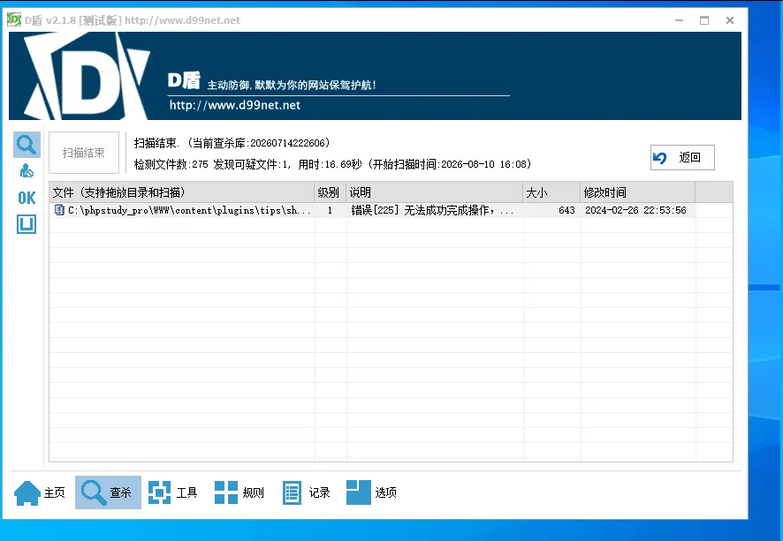Click the 检测文件数:275 status text
The width and height of the screenshot is (783, 541).
(x=171, y=164)
